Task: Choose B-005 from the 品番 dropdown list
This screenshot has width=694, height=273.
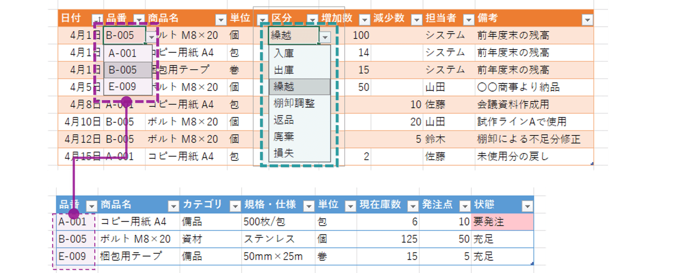Action: pos(128,70)
